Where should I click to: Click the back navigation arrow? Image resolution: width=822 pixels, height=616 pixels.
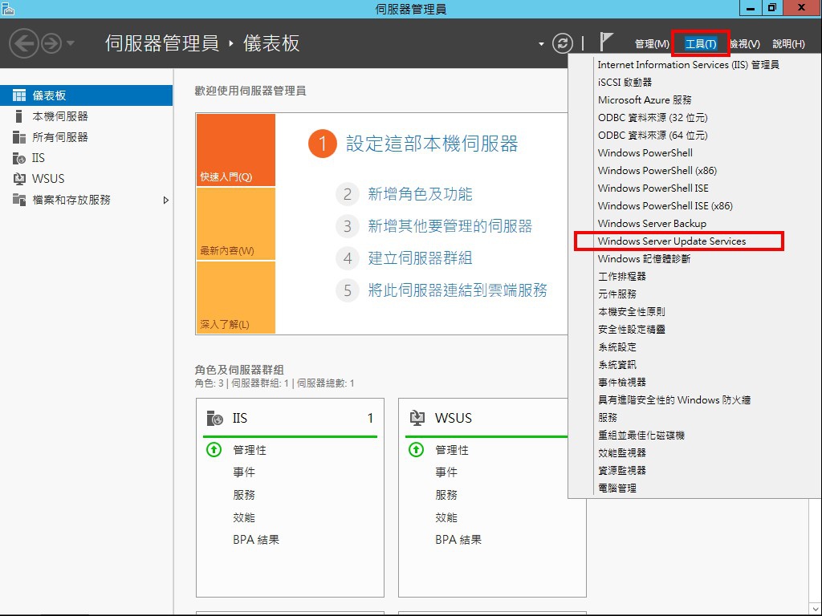[x=23, y=43]
